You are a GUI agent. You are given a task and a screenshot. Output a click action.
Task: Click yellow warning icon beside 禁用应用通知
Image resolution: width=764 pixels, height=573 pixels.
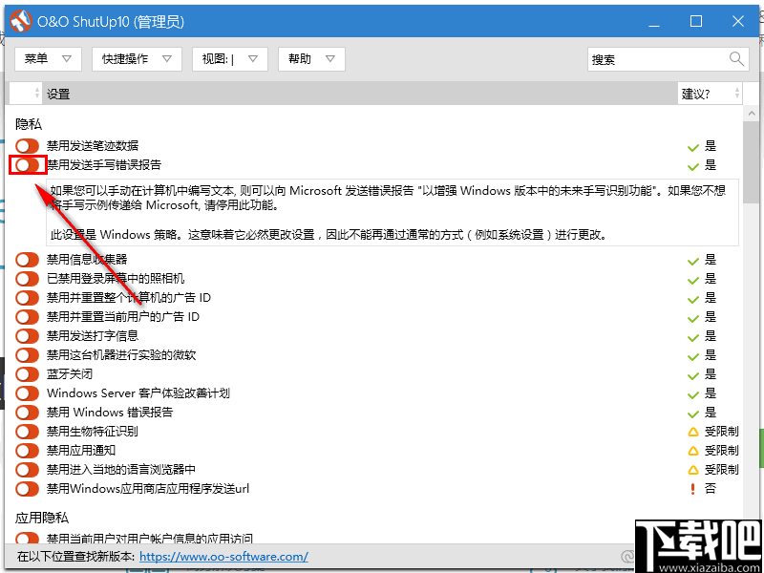695,450
